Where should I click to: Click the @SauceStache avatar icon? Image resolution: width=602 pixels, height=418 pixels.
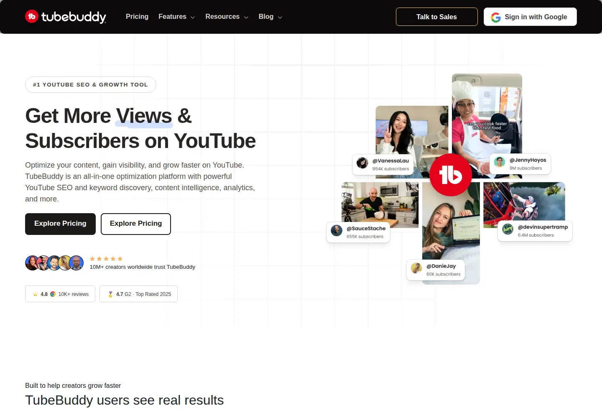[x=337, y=230]
